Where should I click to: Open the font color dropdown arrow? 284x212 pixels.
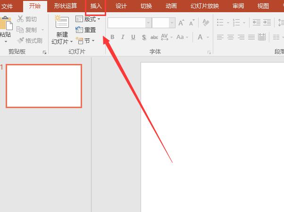[x=208, y=37]
